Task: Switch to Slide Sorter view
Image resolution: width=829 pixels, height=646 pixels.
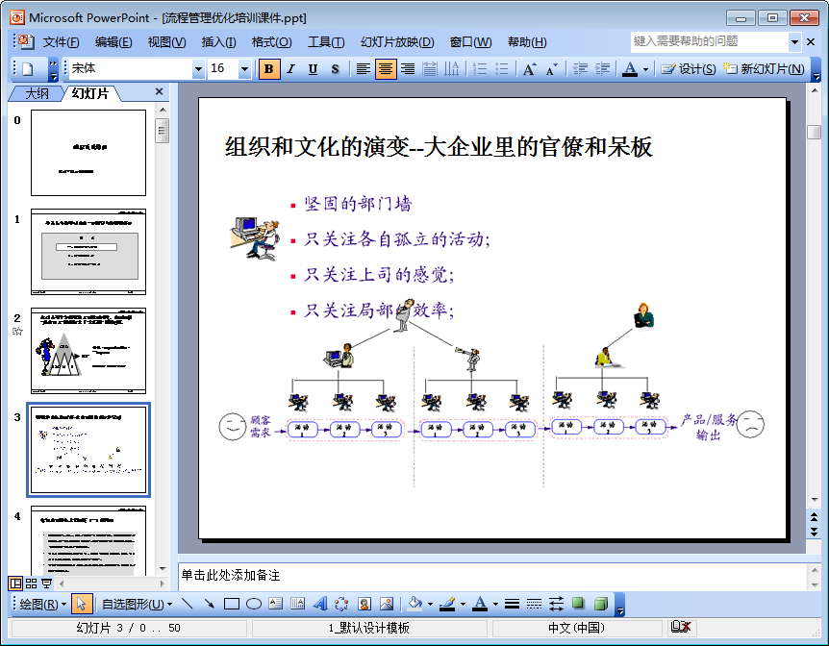Action: click(31, 584)
